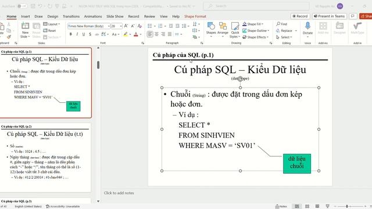
Task: Open the font name dropdown
Action: click(109, 26)
